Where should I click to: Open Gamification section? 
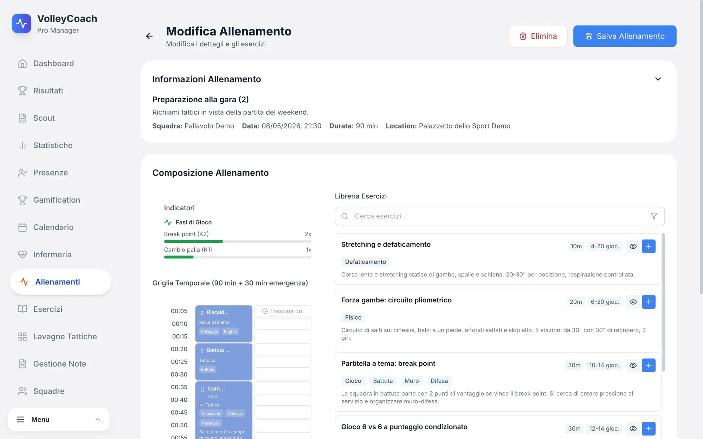[x=60, y=200]
